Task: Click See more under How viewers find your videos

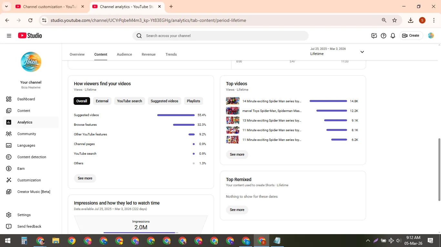Action: 85,178
